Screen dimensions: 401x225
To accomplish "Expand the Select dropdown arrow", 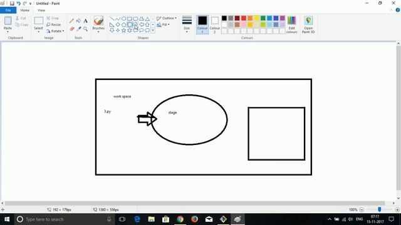I will click(x=38, y=32).
